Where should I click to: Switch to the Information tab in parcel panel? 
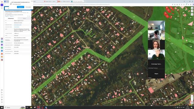click(11, 18)
